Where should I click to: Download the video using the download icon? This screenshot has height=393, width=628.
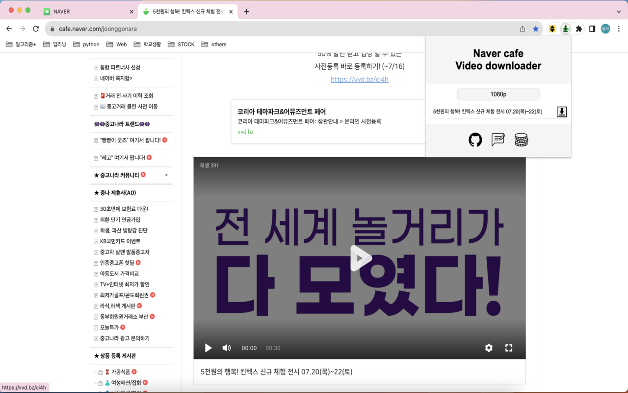pos(561,112)
